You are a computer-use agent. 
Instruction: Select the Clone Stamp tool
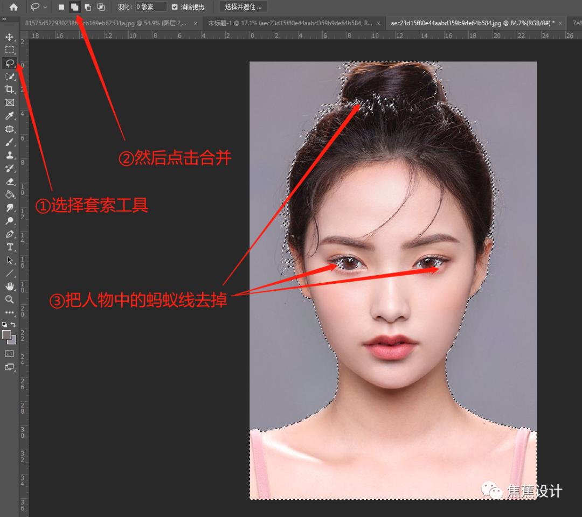[10, 155]
